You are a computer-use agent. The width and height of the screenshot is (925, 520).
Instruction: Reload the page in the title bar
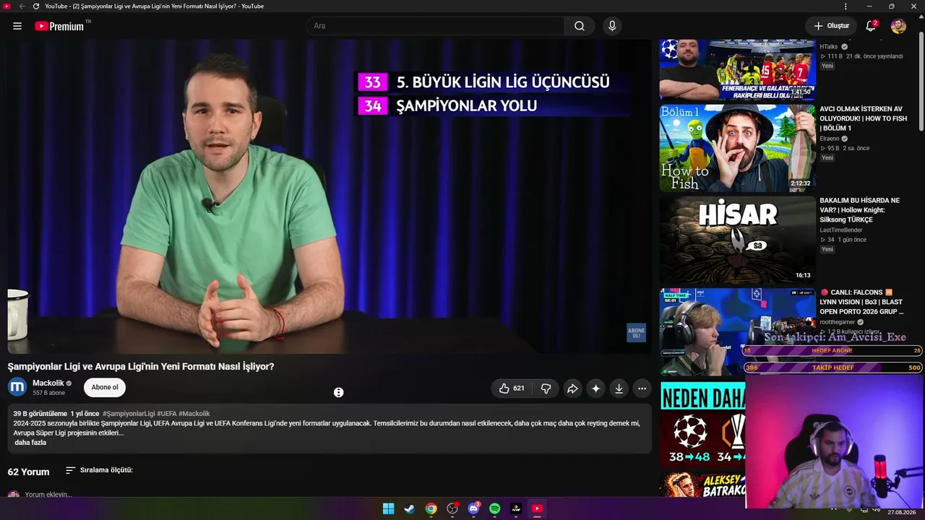(35, 6)
